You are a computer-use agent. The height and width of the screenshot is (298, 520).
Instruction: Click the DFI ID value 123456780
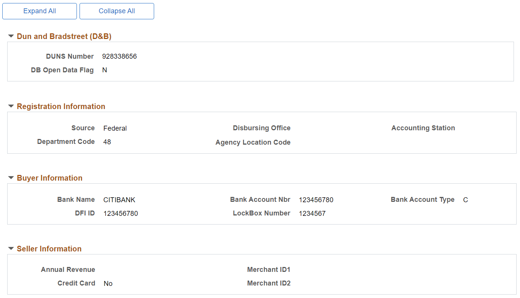(120, 213)
